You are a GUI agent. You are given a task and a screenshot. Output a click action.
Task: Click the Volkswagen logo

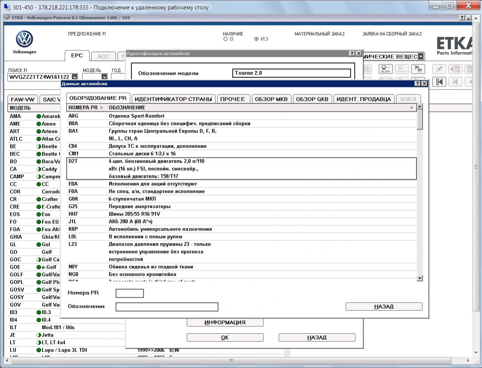point(24,39)
